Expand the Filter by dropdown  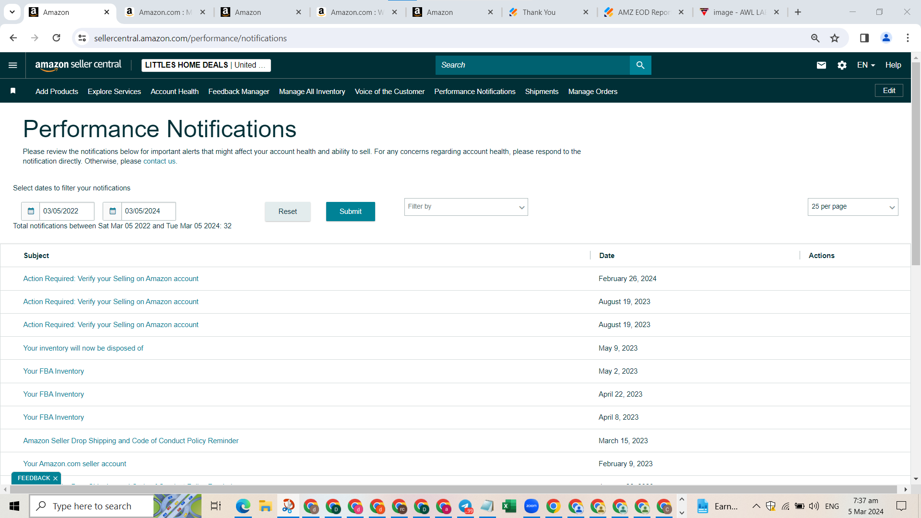[x=466, y=207]
